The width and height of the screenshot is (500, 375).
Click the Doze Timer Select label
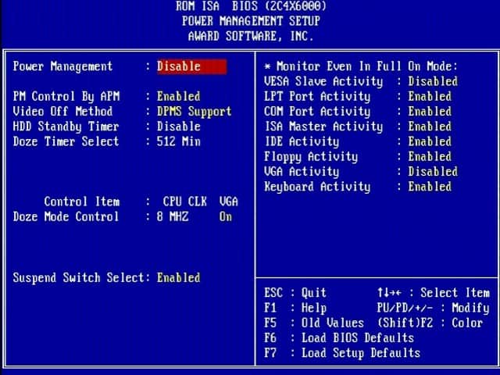tap(66, 141)
